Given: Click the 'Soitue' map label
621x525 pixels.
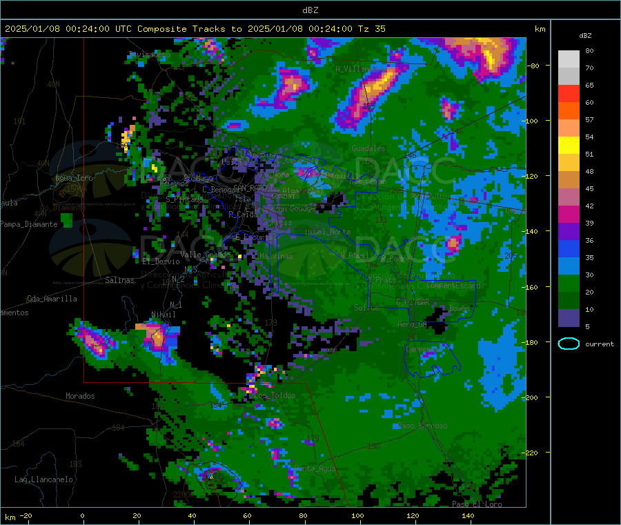Looking at the screenshot, I should coord(366,307).
